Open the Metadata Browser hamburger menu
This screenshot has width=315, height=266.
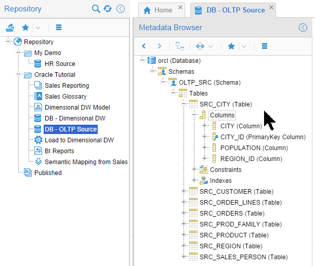click(x=265, y=46)
